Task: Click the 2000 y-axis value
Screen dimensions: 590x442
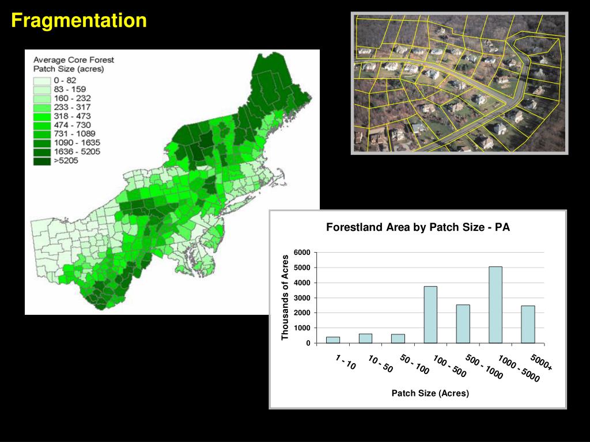Action: coord(302,313)
